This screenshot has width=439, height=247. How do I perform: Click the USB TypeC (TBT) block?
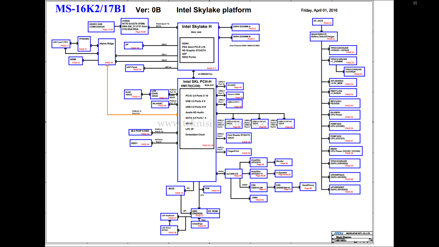(61, 44)
